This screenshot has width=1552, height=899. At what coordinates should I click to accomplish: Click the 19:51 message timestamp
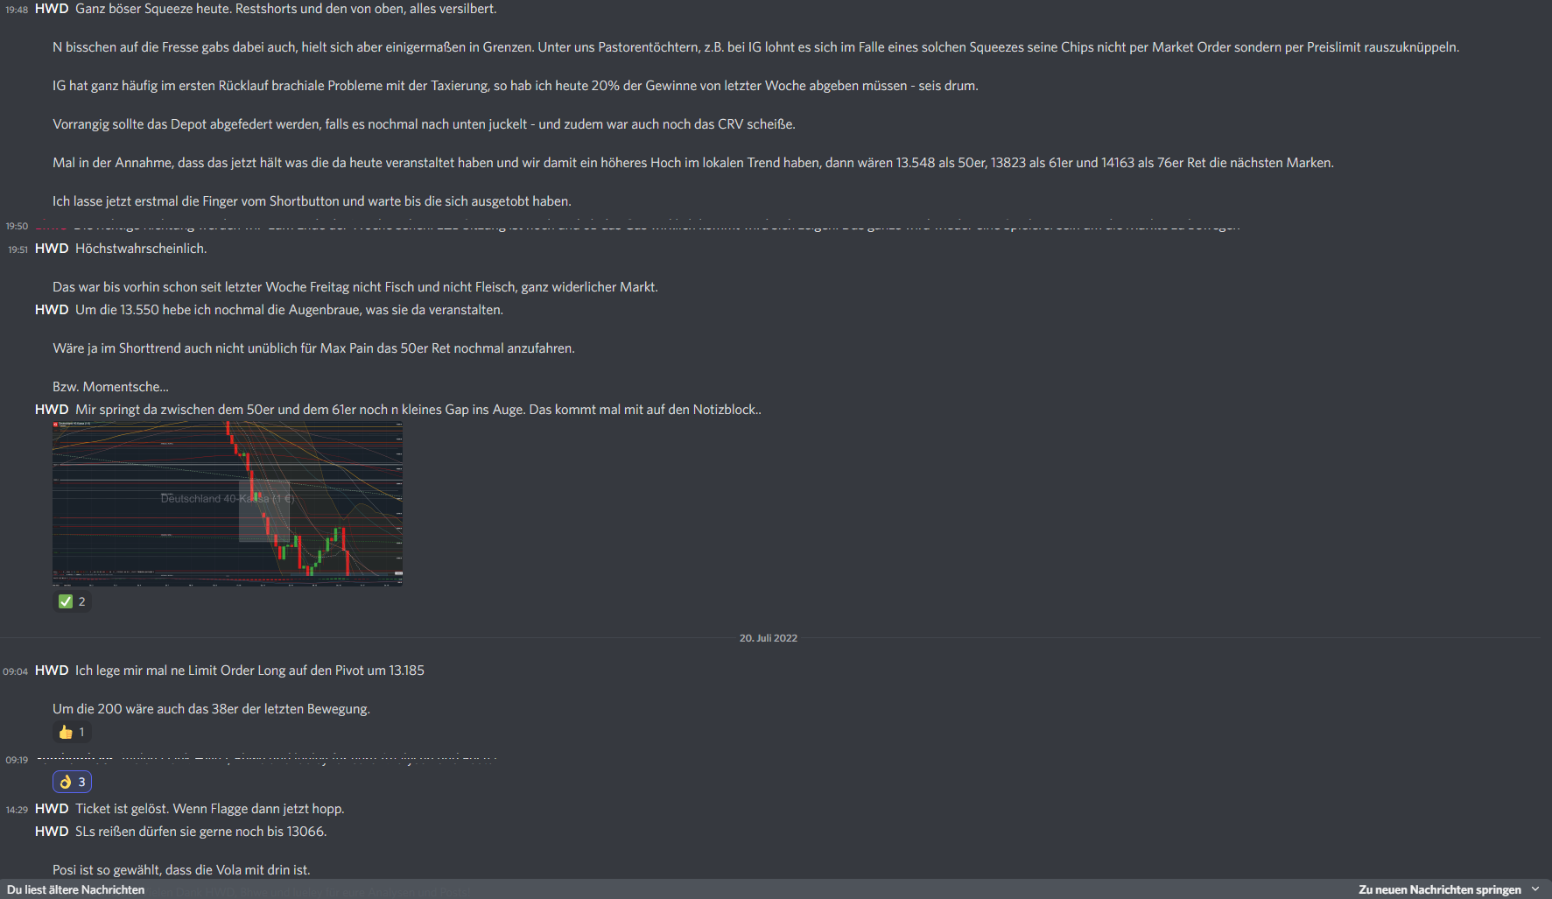coord(18,249)
